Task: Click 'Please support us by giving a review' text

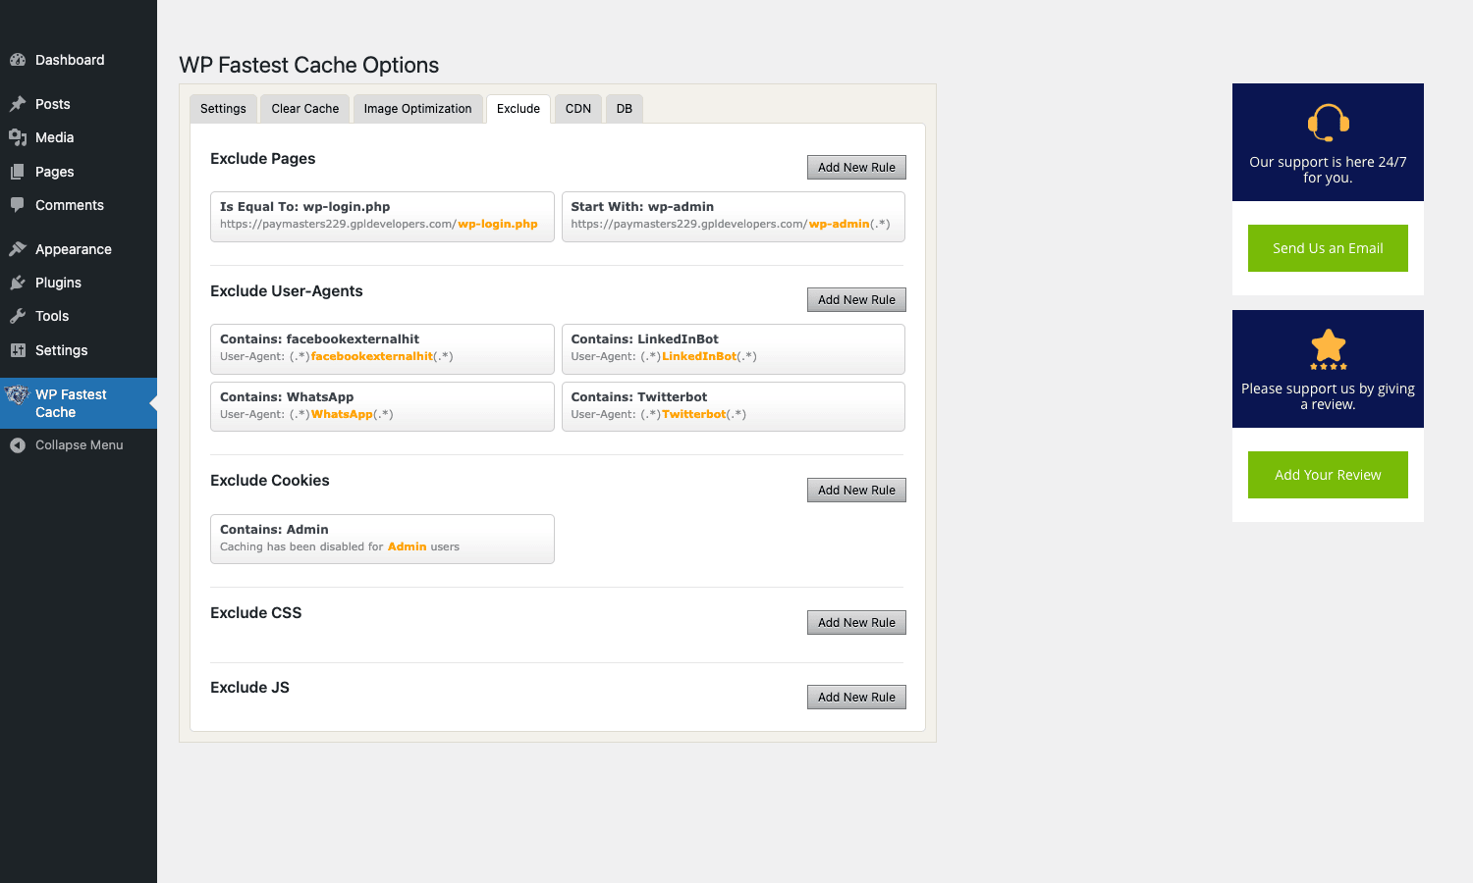Action: pos(1328,396)
